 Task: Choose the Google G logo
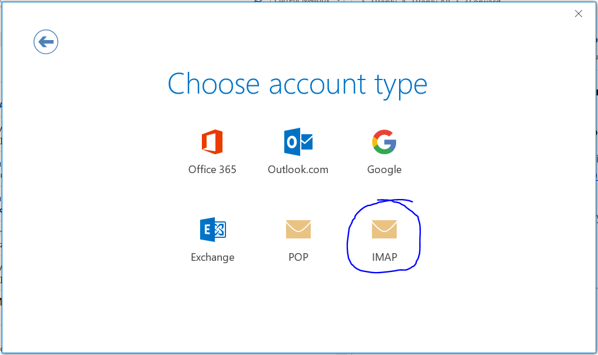tap(384, 142)
